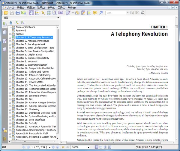
Task: Expand Chapter 2. Asterisk Architecture bookmark
Action: pos(10,41)
